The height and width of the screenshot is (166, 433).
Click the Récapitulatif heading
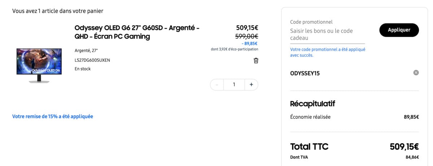point(312,104)
